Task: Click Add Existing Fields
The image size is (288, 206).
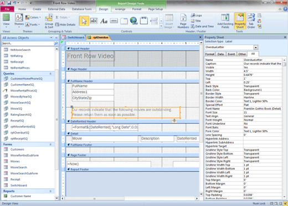Action: coord(225,21)
